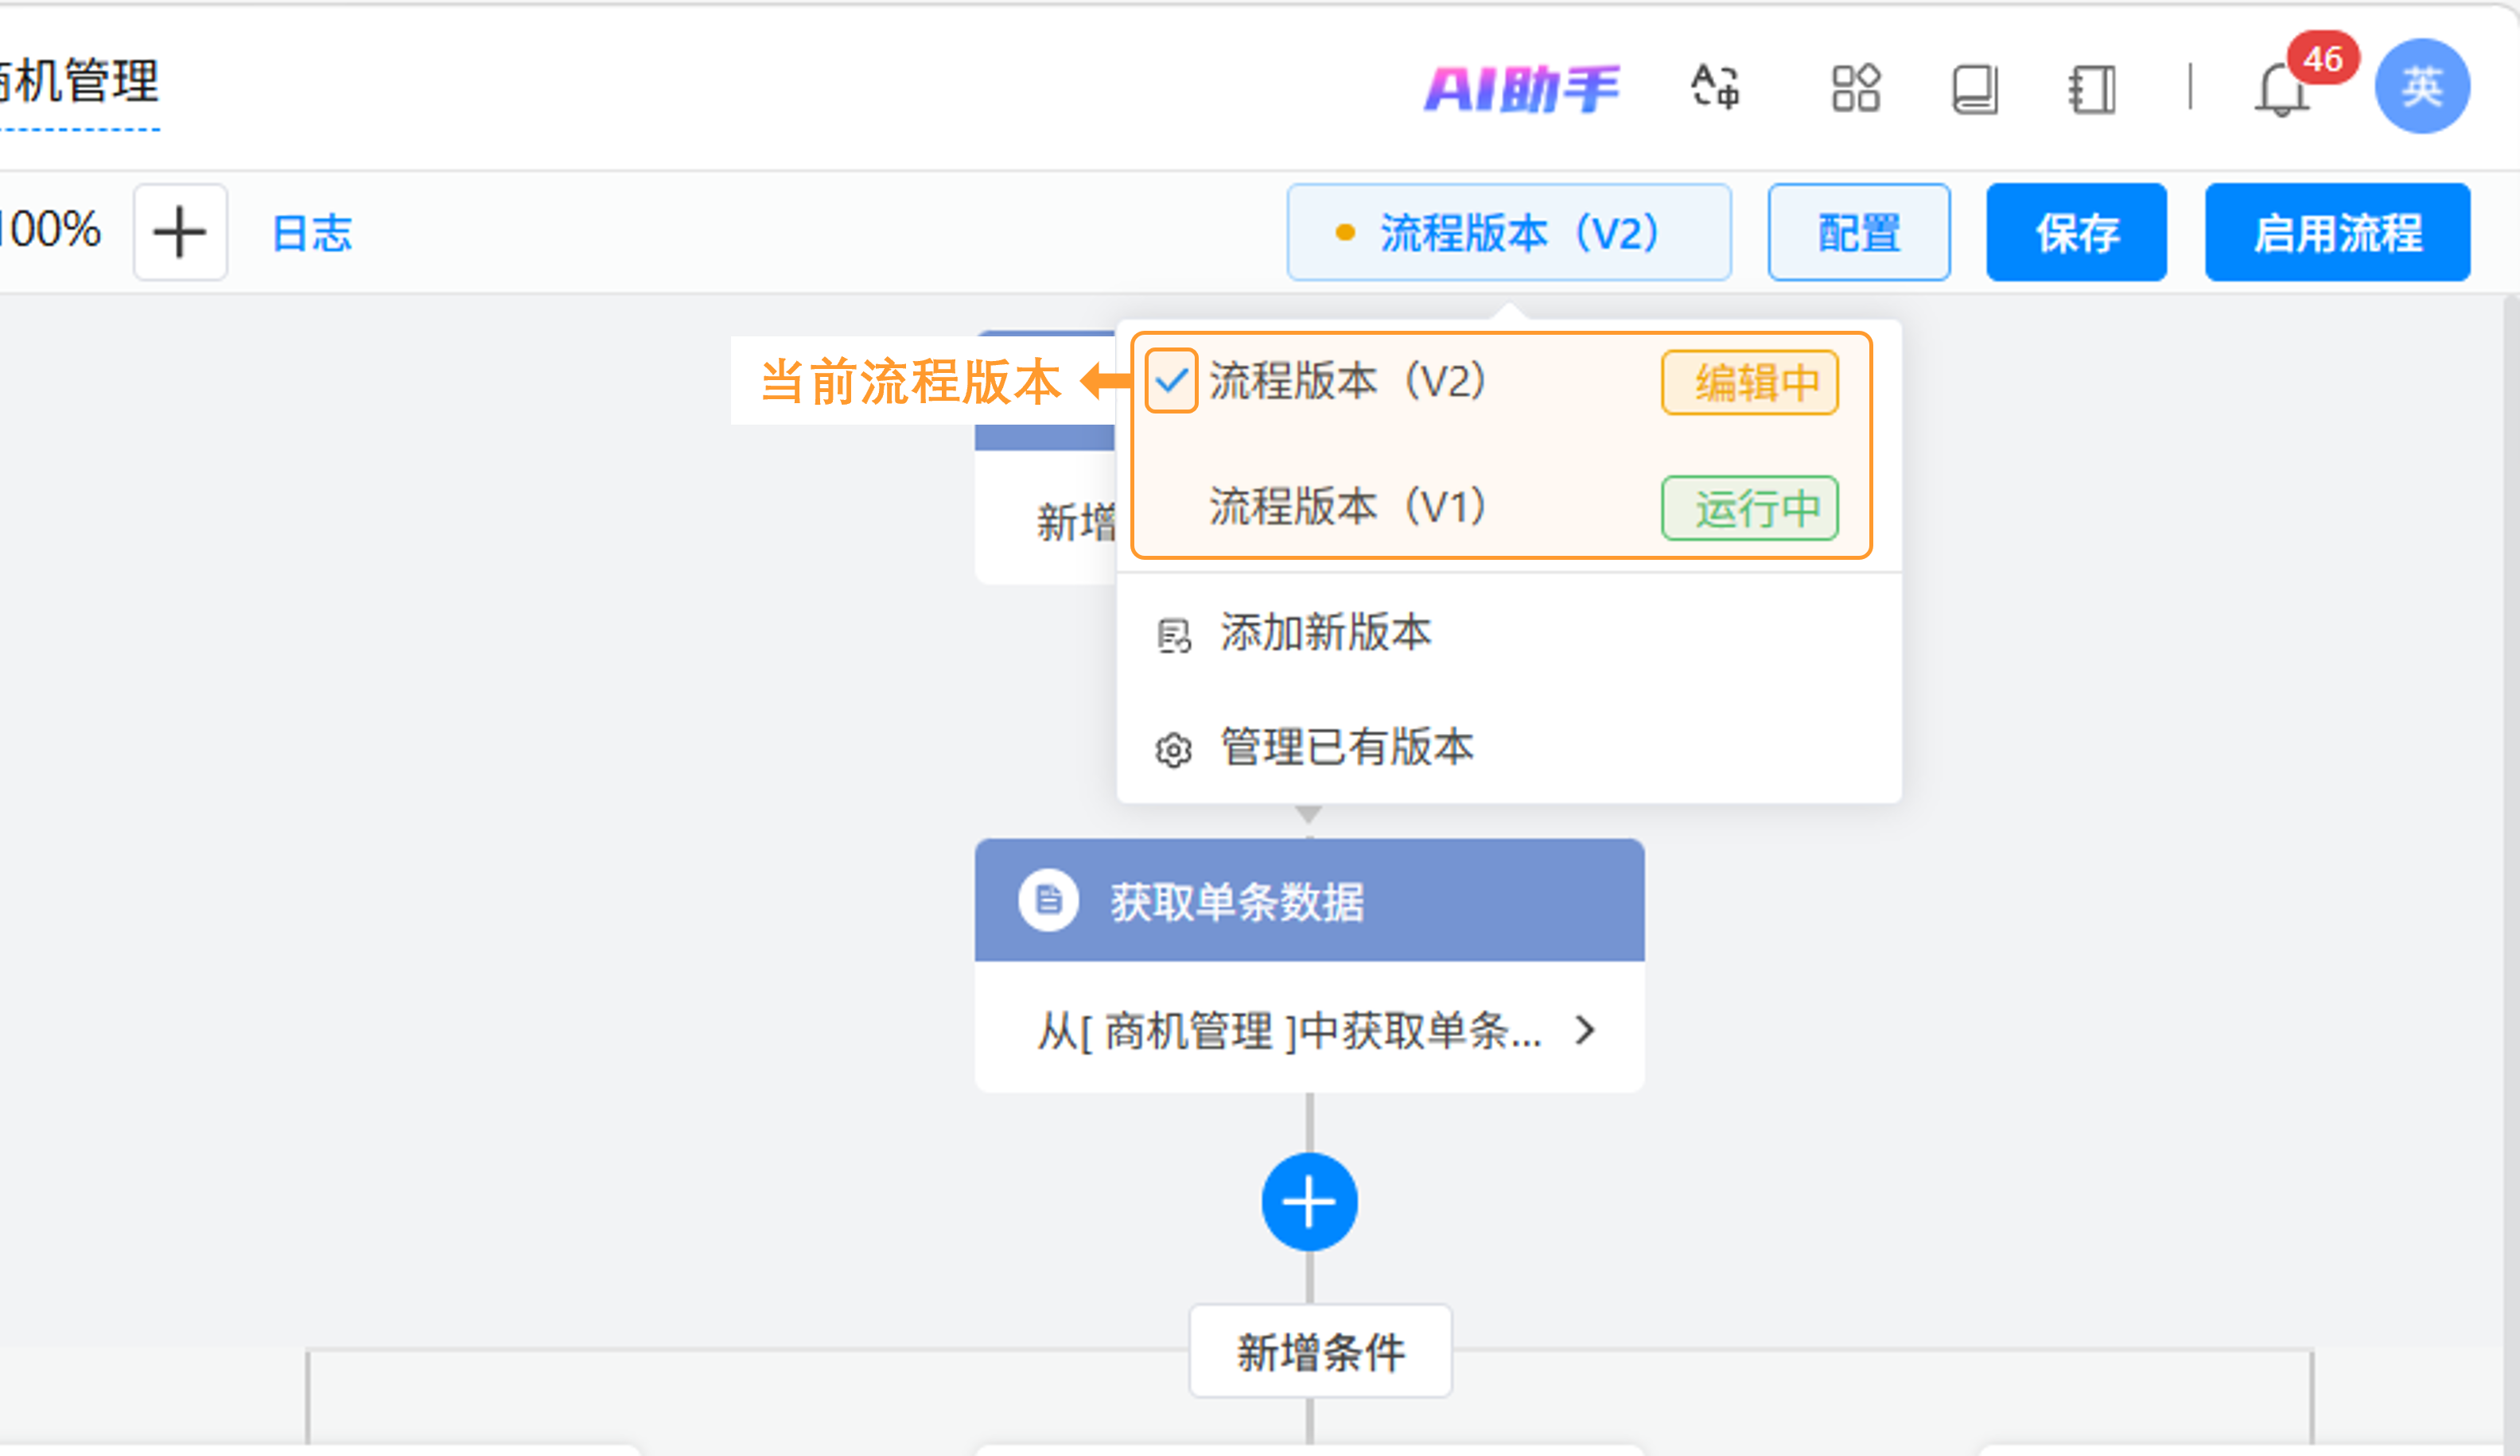Click the 启用流程 enable button
2520x1456 pixels.
(x=2337, y=232)
